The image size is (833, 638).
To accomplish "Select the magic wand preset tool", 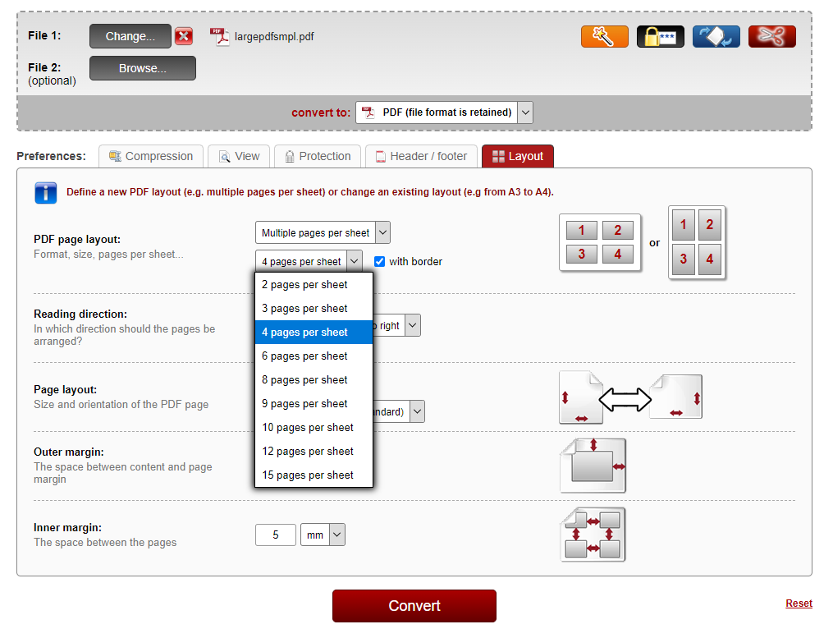I will point(604,36).
